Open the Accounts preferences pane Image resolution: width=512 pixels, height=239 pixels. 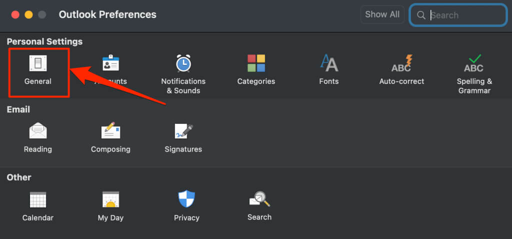pos(110,64)
